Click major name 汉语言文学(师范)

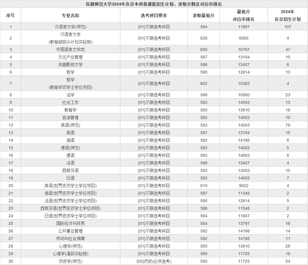pos(71,27)
